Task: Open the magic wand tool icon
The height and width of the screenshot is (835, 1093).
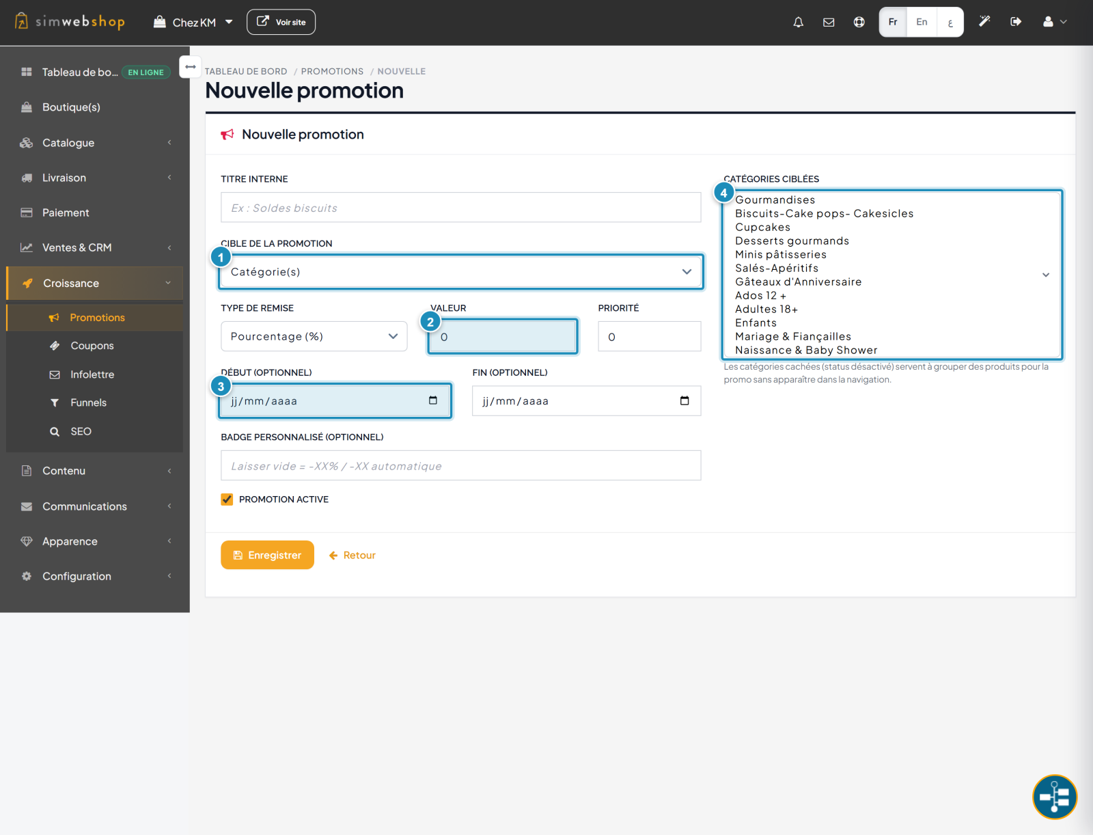Action: click(984, 22)
